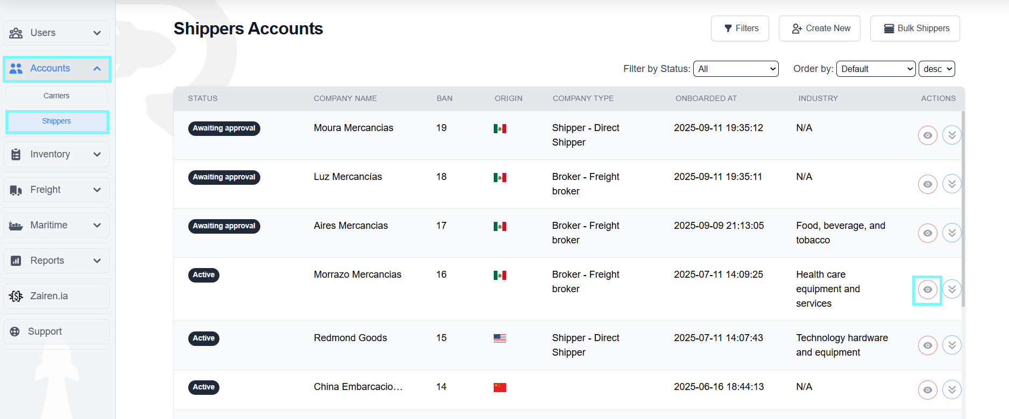The width and height of the screenshot is (1009, 419).
Task: Click the China flag in BAN 14 row
Action: [500, 387]
